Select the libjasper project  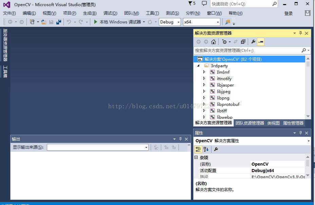point(225,85)
